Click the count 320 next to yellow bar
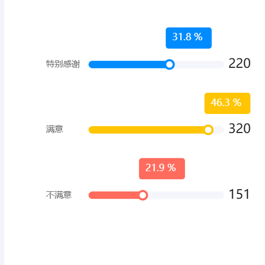This screenshot has height=265, width=265. [x=240, y=128]
